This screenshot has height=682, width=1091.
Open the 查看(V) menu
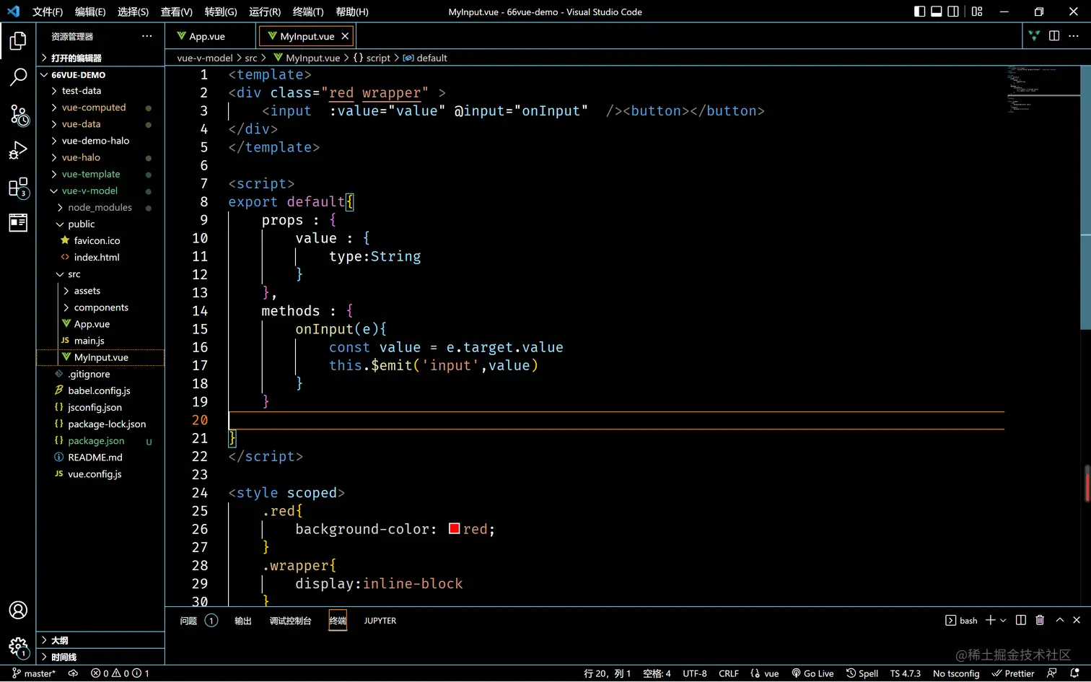pyautogui.click(x=177, y=12)
